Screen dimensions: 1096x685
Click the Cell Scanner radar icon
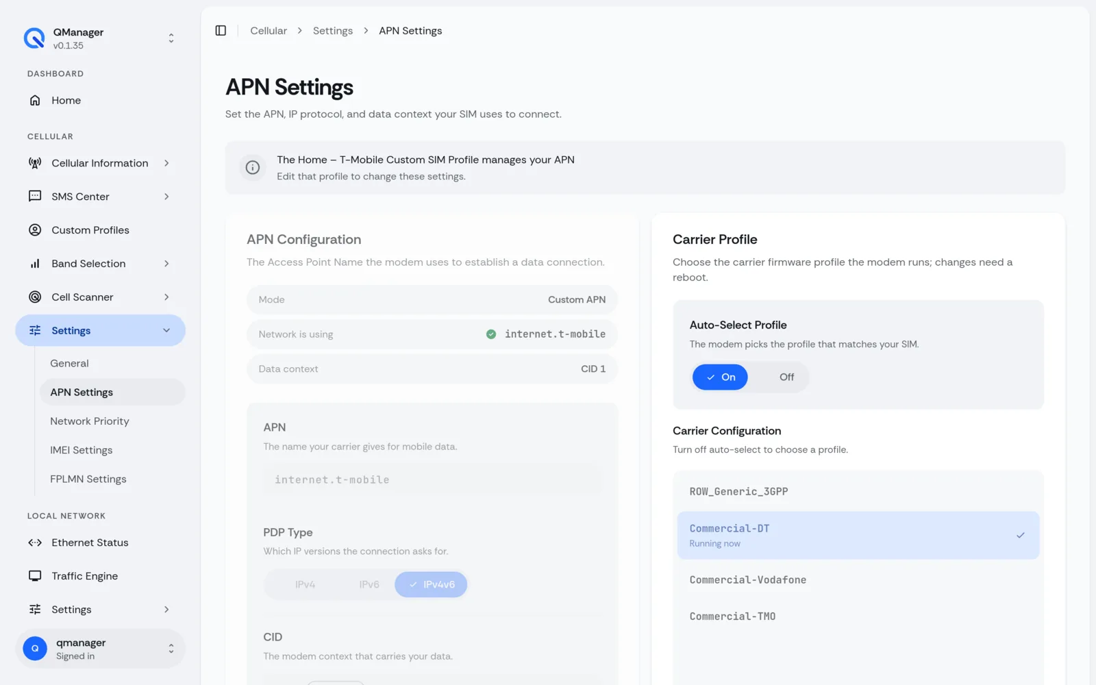tap(35, 297)
